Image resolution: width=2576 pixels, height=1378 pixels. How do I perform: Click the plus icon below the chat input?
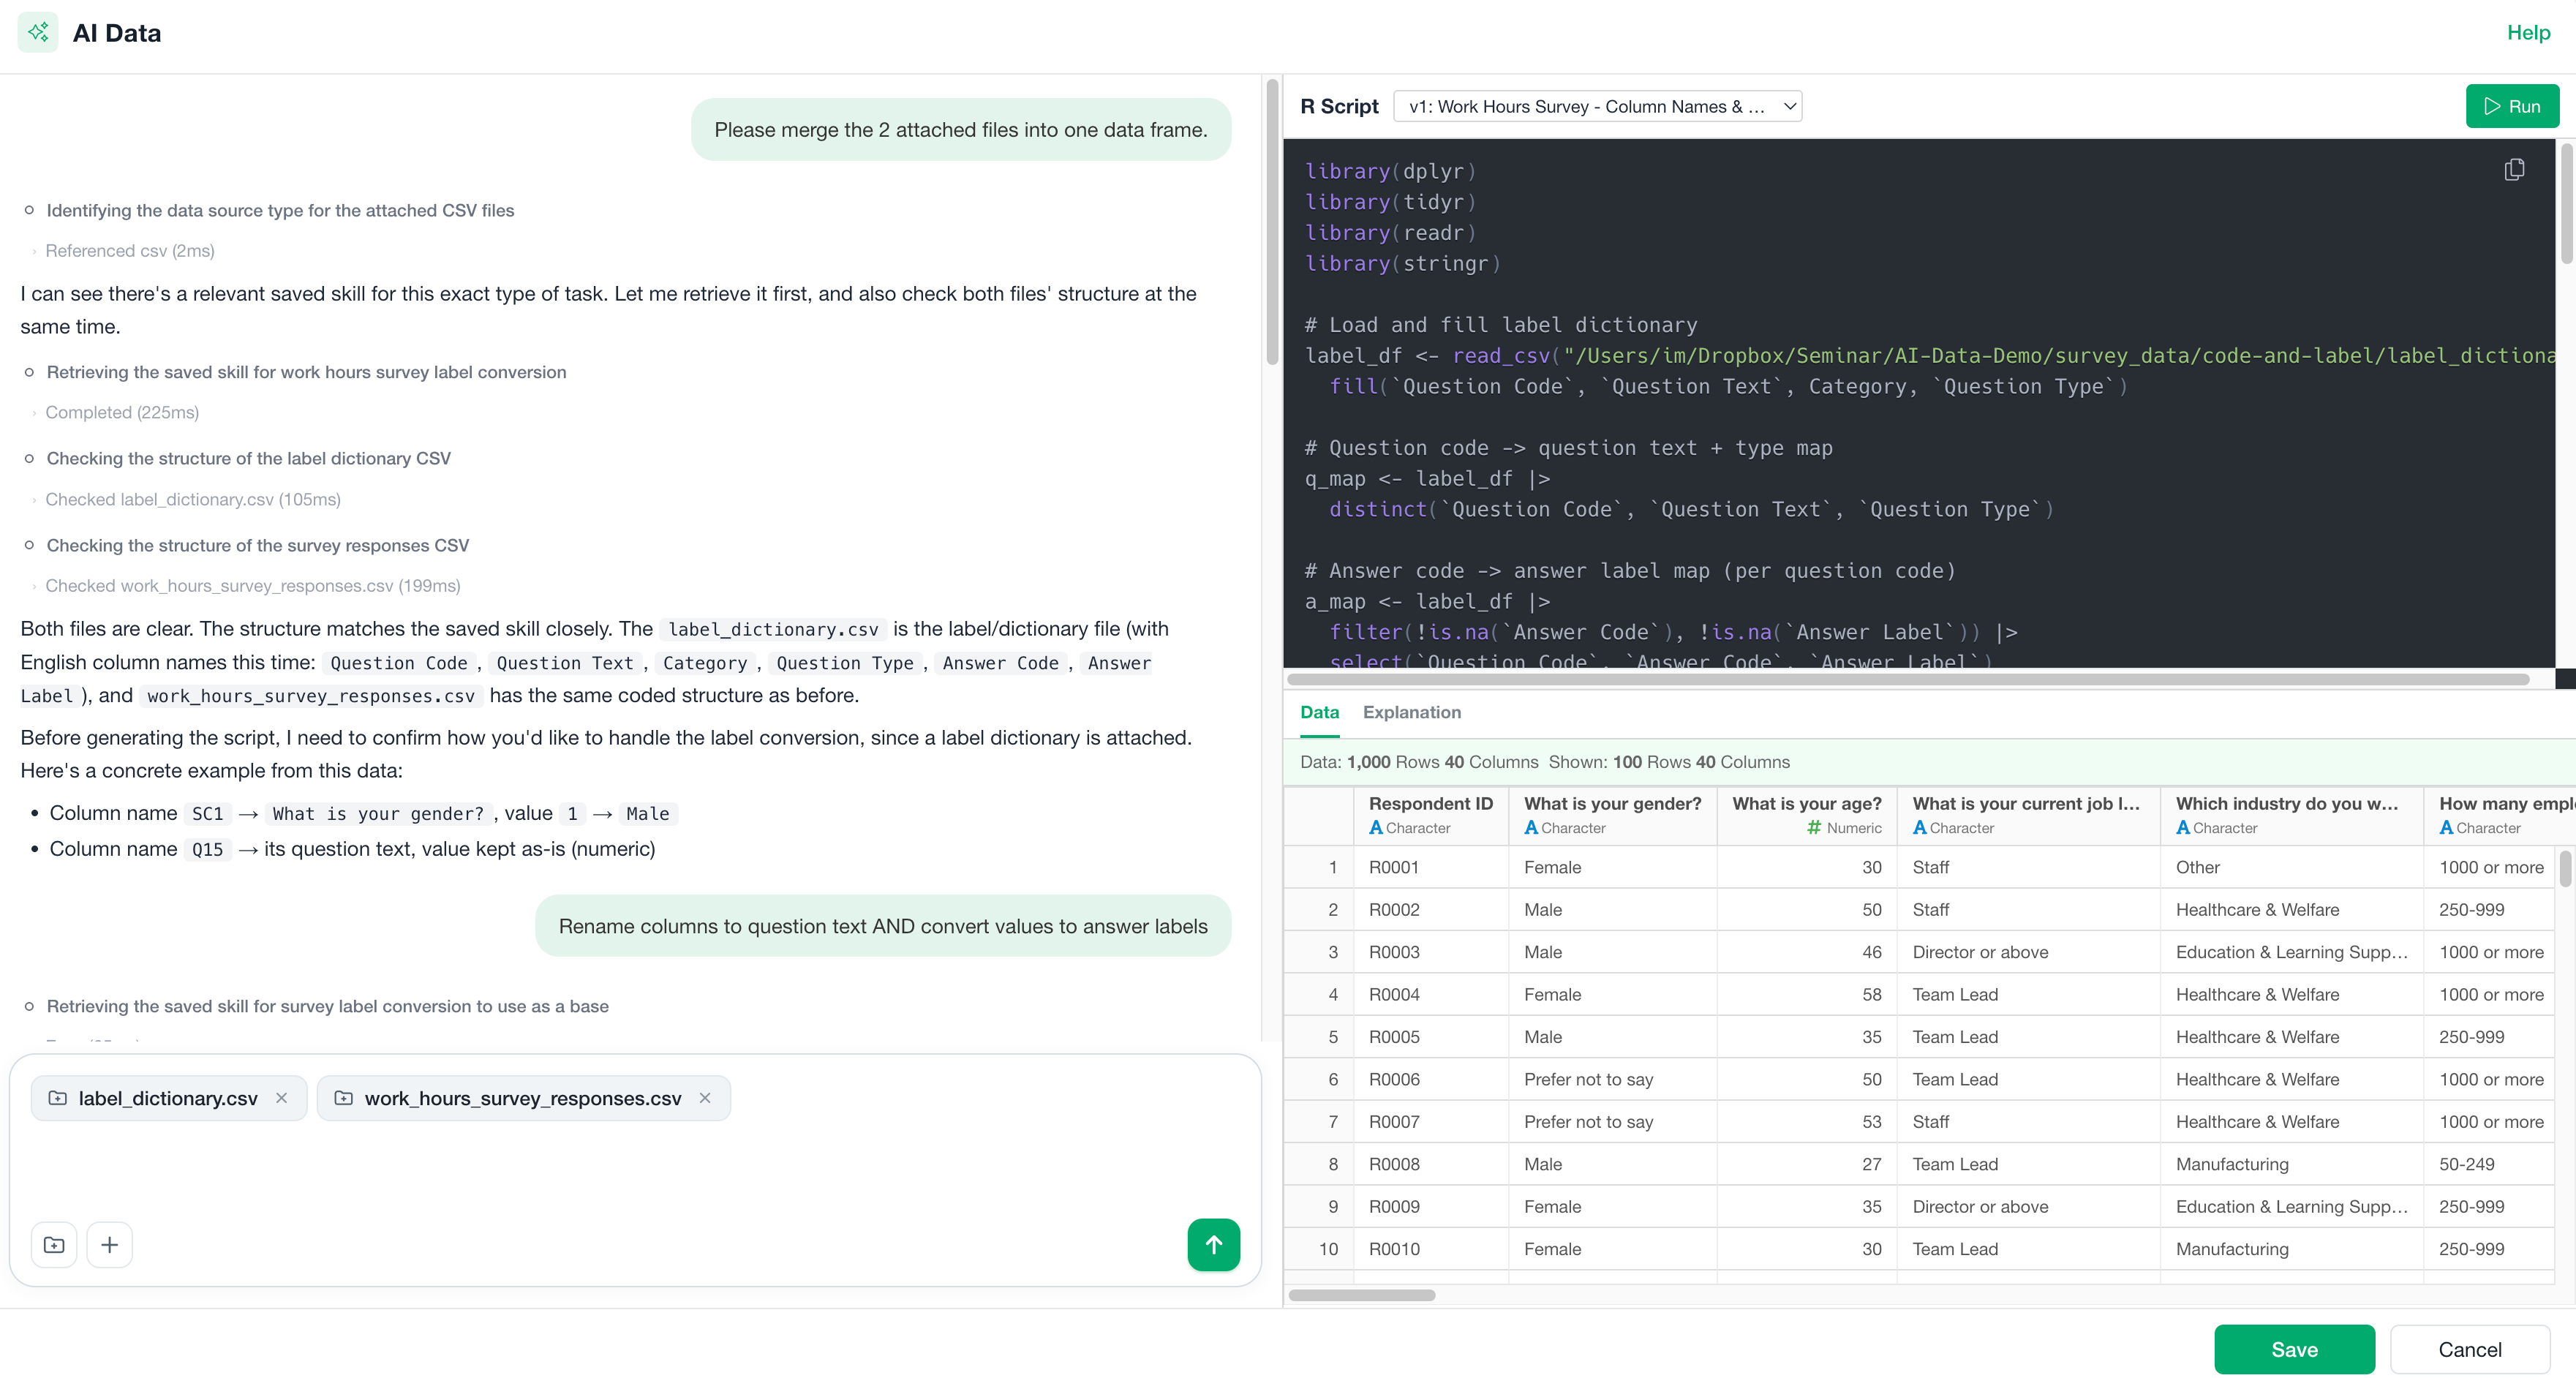[x=110, y=1244]
